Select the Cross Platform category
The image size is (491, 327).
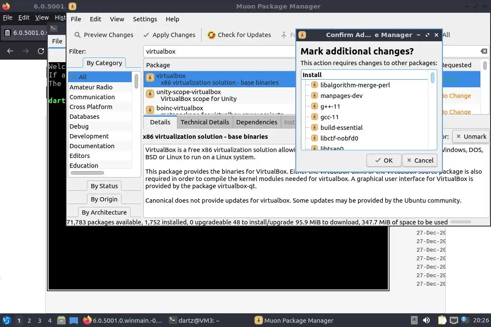[x=100, y=107]
